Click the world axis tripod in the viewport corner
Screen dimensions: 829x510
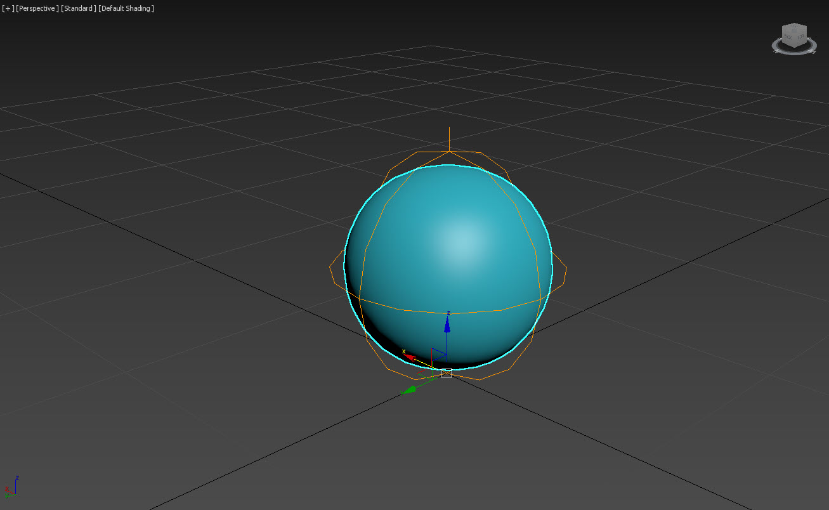pos(11,486)
